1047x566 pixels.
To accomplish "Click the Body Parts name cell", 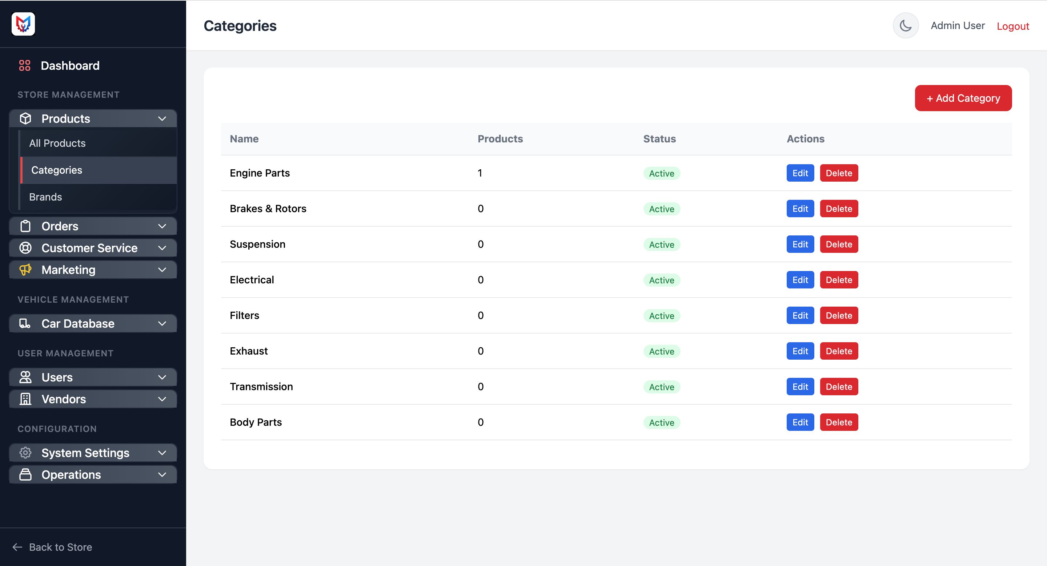I will (256, 422).
